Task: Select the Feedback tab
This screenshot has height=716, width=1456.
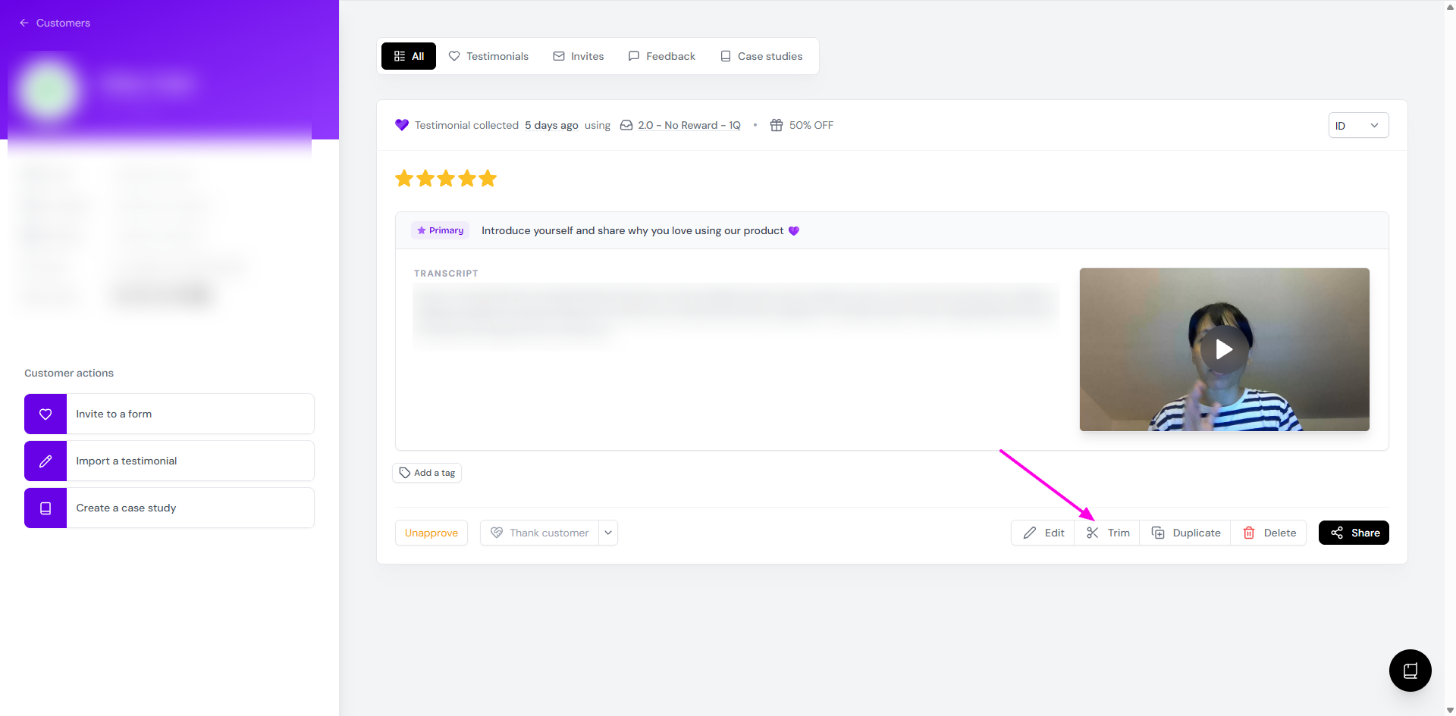Action: [661, 57]
